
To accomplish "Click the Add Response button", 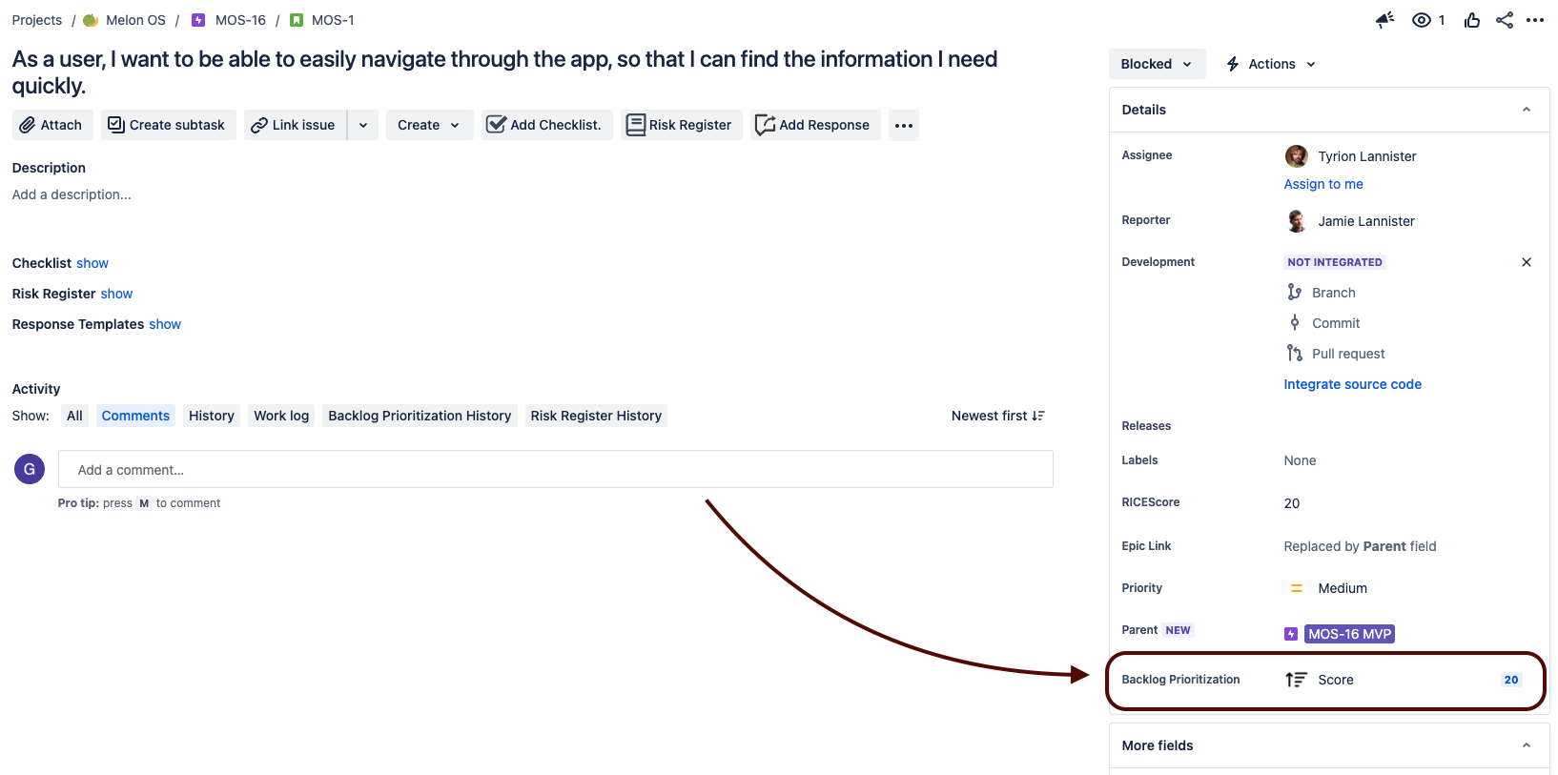I will coord(812,125).
